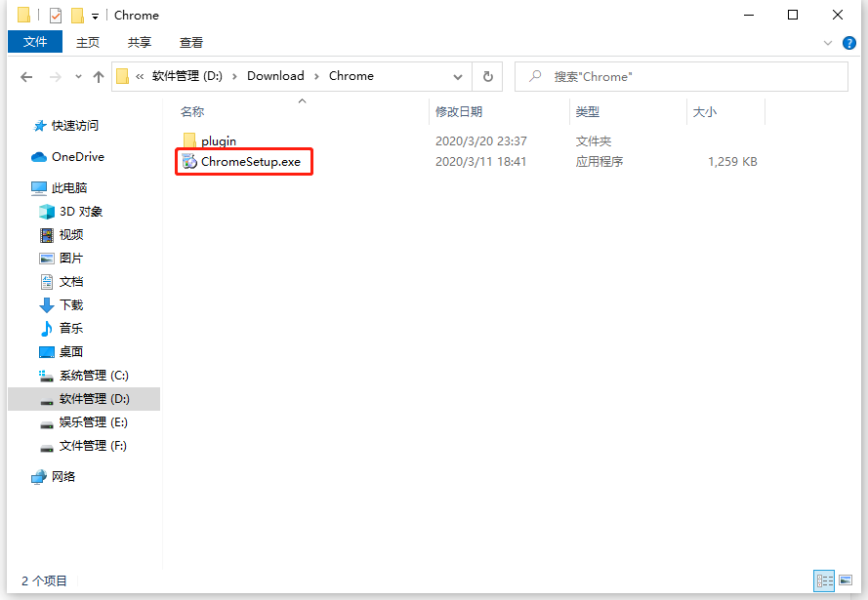Open the 桌面 folder in sidebar

(x=62, y=351)
